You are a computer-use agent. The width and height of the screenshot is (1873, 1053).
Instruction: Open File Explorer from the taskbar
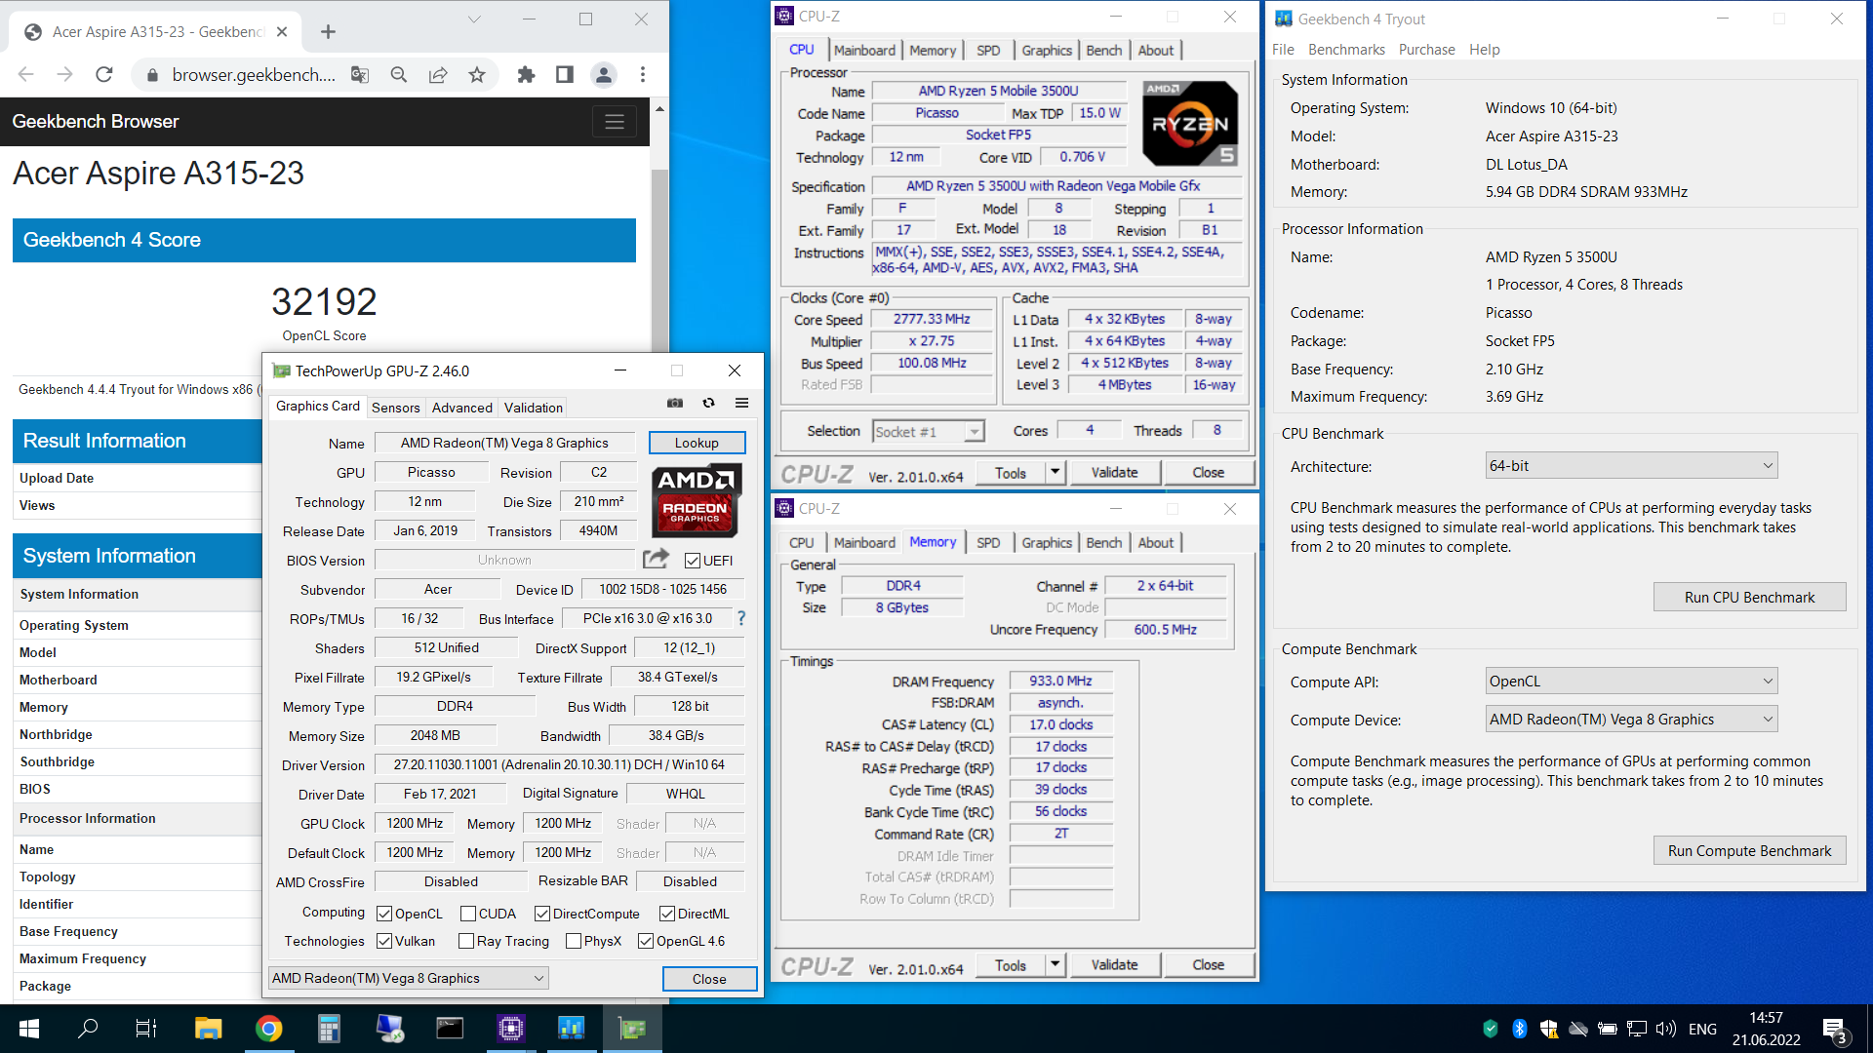coord(208,1029)
